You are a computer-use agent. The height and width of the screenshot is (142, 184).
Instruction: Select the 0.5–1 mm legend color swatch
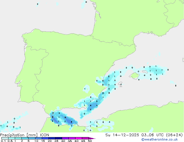click(12, 138)
